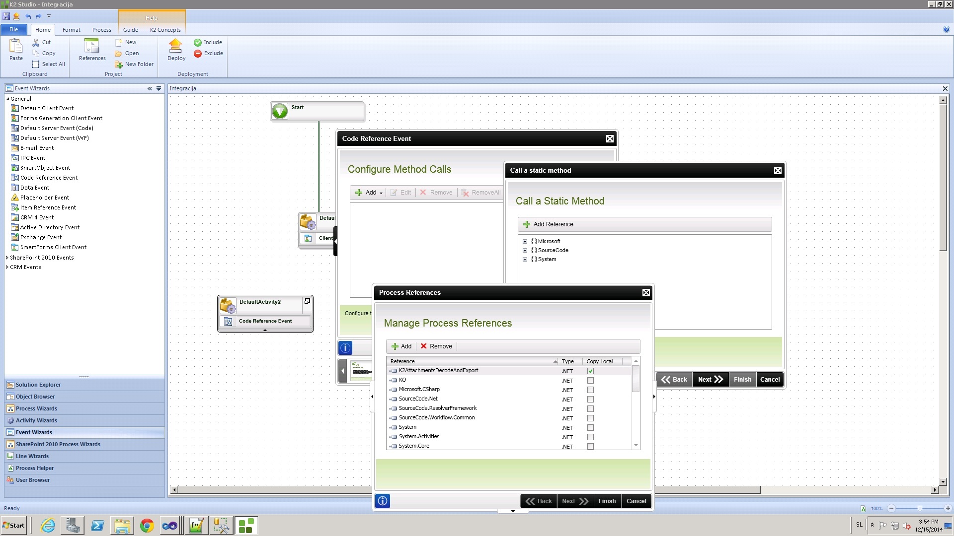
Task: Click the Save icon in quick access toolbar
Action: click(x=6, y=16)
